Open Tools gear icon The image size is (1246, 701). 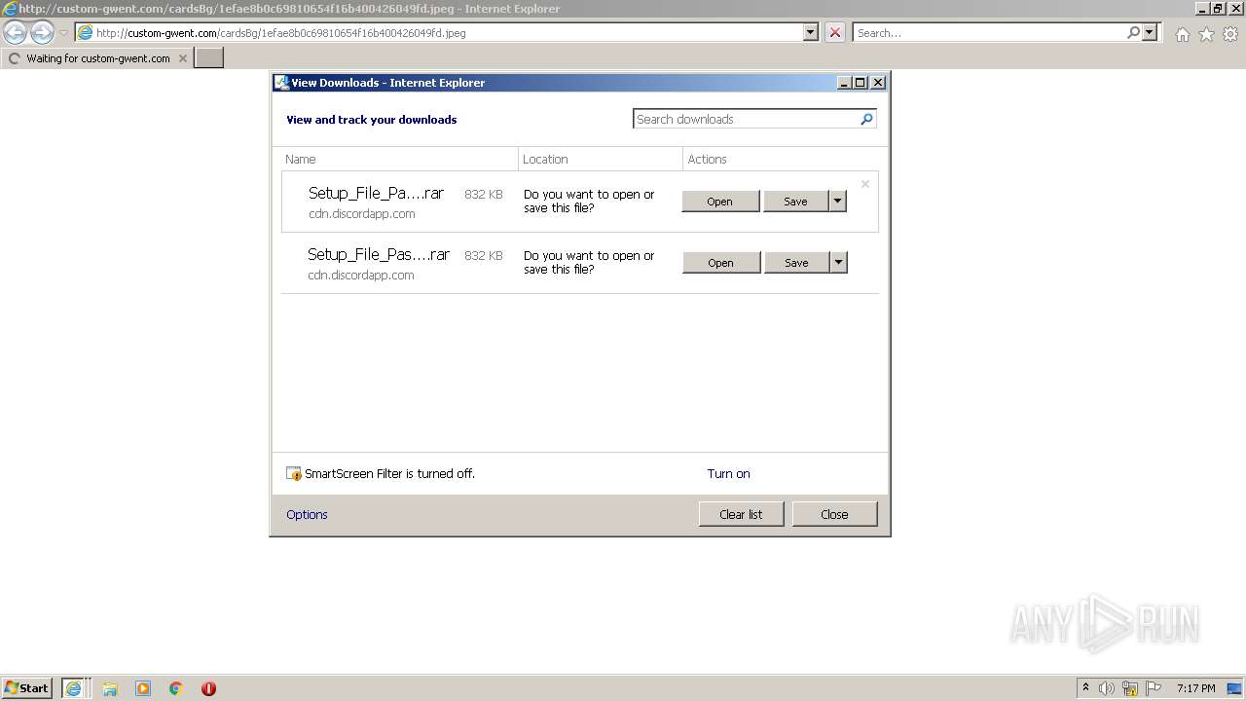(x=1230, y=34)
